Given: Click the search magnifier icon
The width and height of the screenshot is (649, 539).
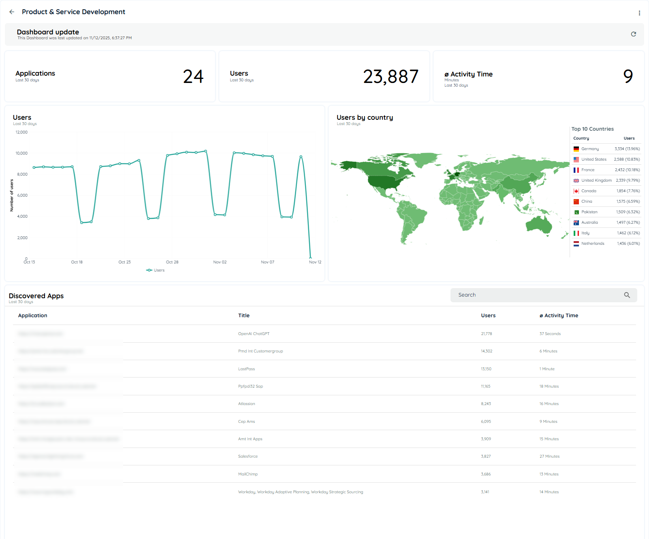Looking at the screenshot, I should coord(627,295).
